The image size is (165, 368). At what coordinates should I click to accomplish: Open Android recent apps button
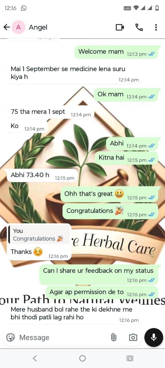click(130, 358)
